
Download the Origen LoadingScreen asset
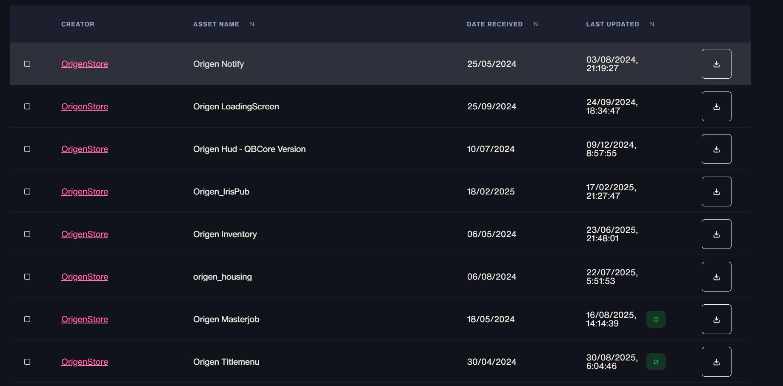(x=716, y=106)
